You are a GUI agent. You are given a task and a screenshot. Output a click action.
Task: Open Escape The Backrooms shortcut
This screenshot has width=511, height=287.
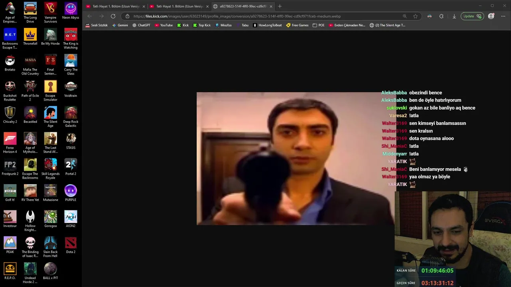(x=30, y=169)
